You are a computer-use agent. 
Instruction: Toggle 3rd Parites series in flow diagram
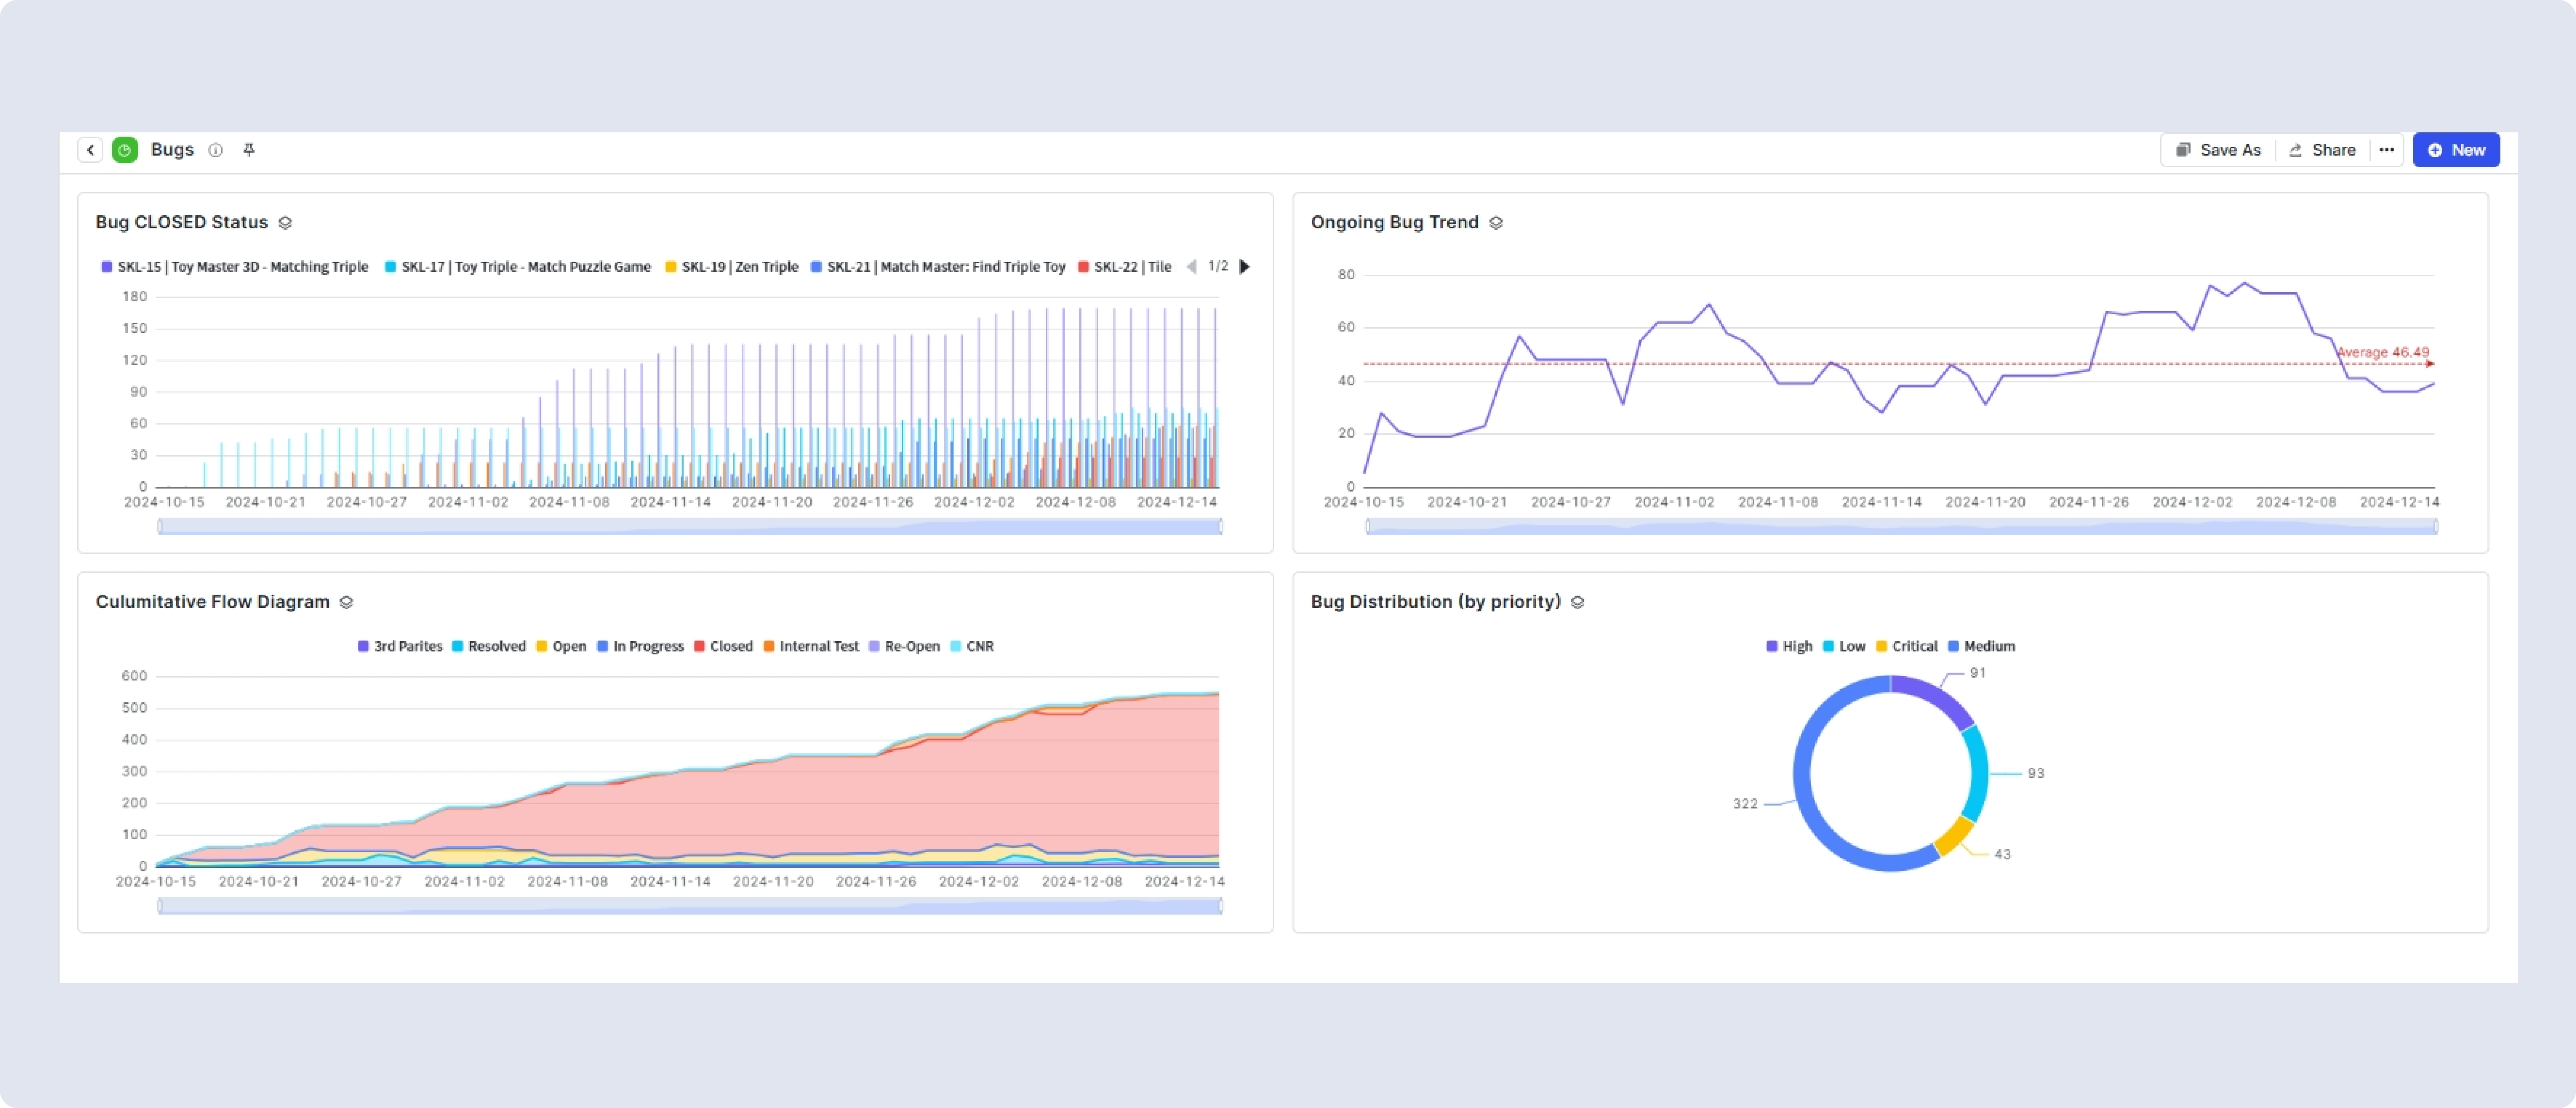(400, 646)
